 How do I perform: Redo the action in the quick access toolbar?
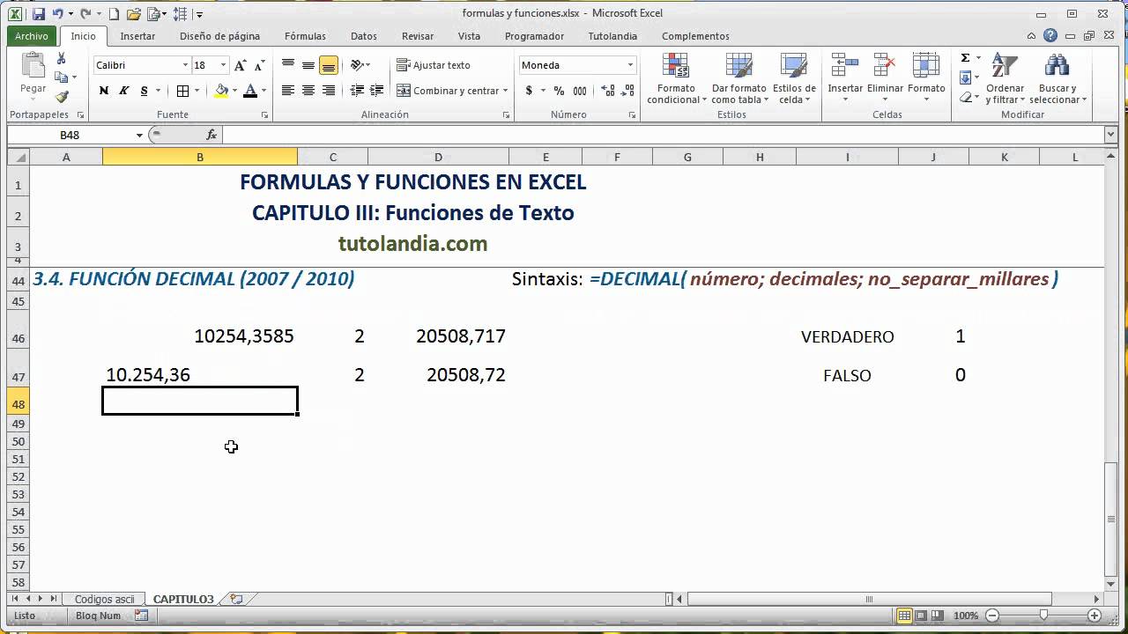[85, 14]
